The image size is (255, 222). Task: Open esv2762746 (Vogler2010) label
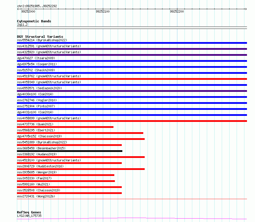point(37,100)
